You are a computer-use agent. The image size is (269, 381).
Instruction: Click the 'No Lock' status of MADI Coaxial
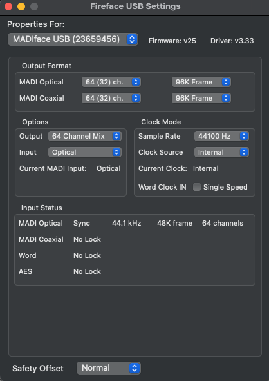click(x=87, y=239)
